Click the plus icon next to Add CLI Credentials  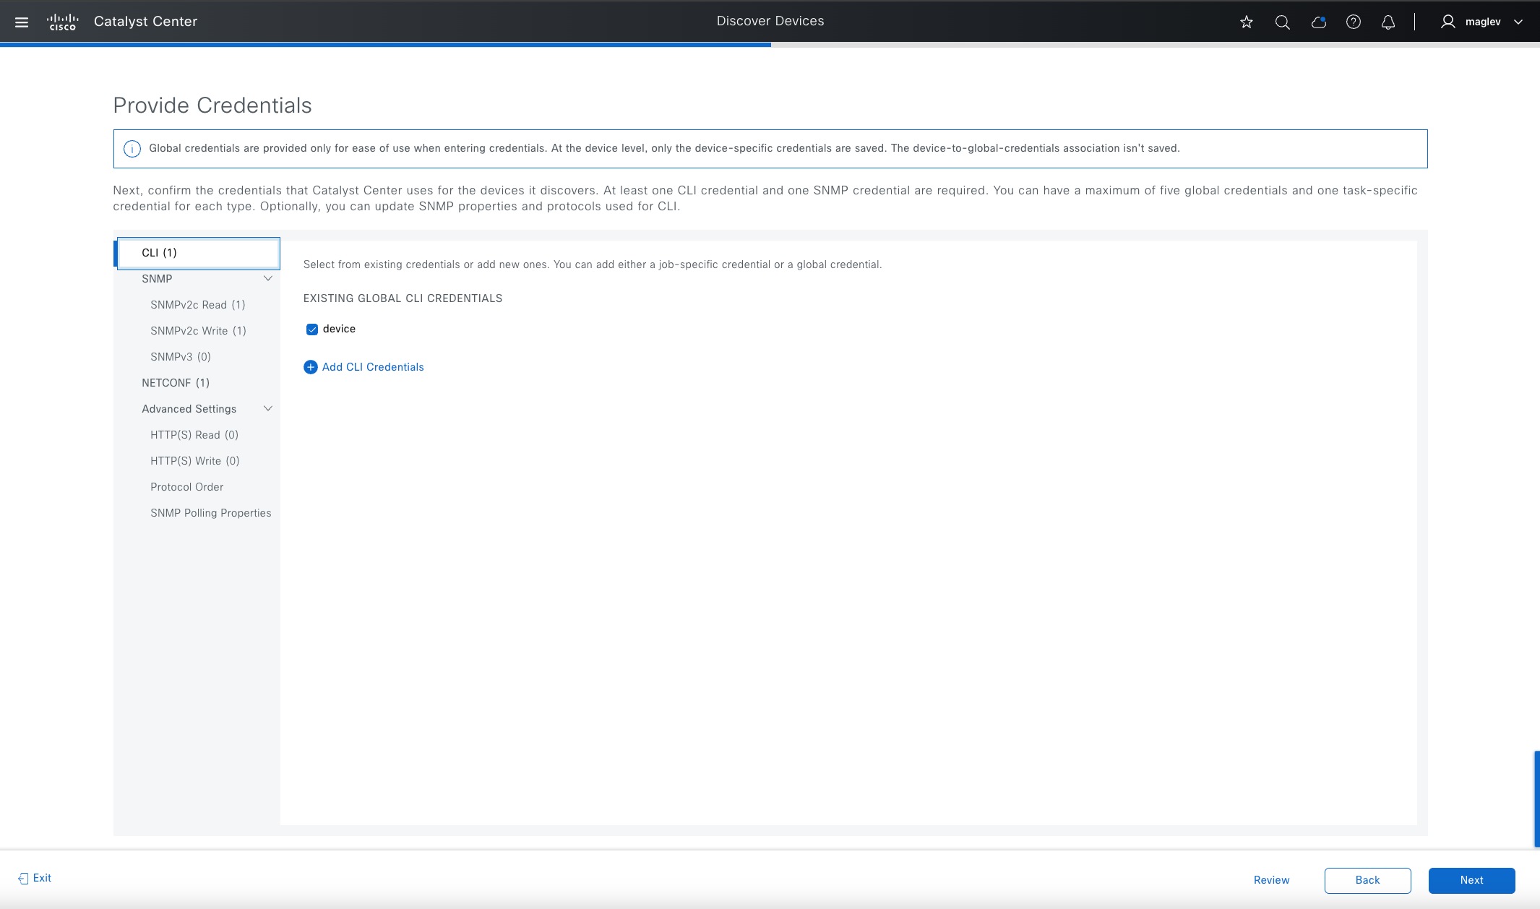tap(311, 367)
